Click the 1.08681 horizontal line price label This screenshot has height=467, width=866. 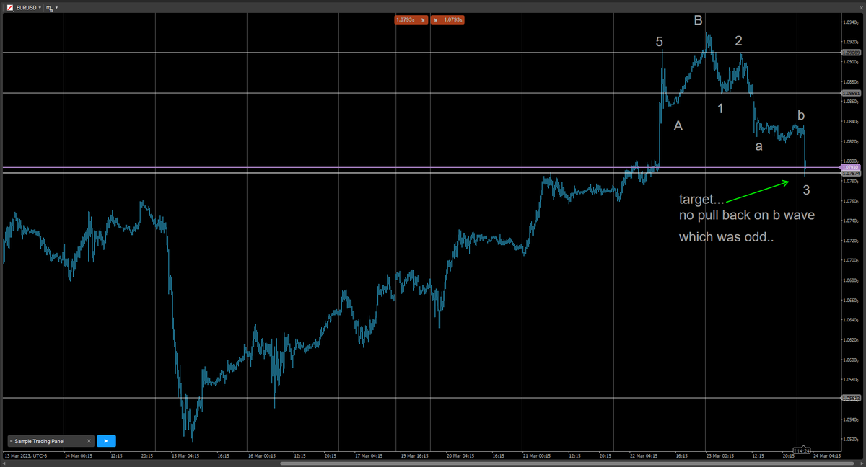tap(852, 93)
